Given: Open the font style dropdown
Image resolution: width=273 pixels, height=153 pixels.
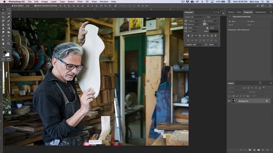Looking at the screenshot, I should click(x=212, y=17).
